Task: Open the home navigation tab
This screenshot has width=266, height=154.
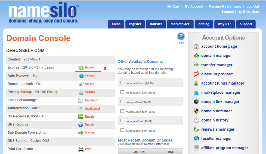Action: click(116, 24)
